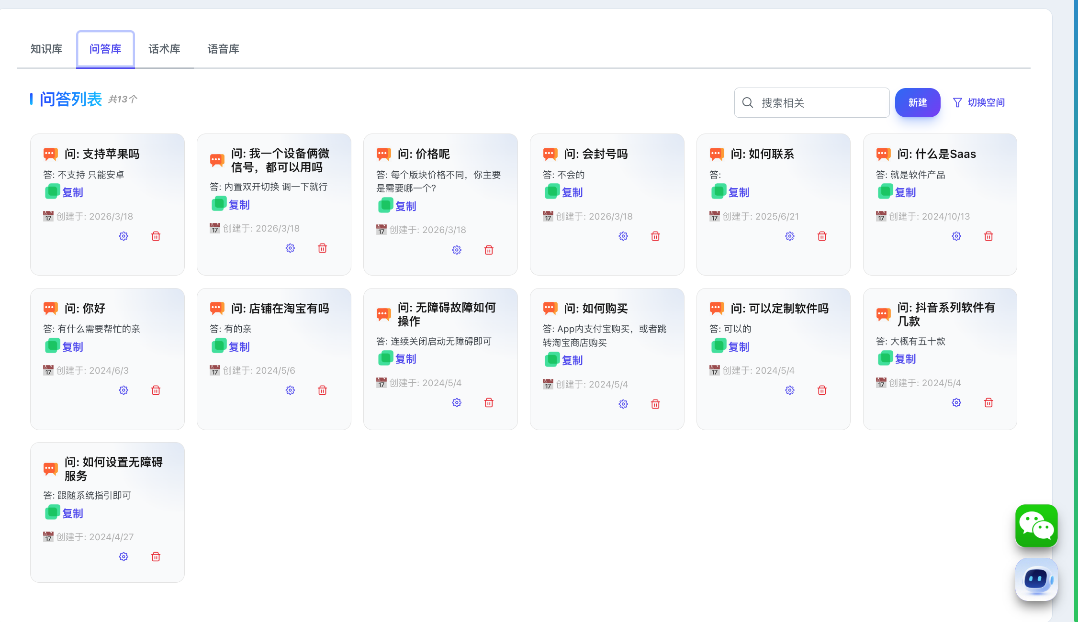Open the robot assistant floating icon

pyautogui.click(x=1036, y=579)
